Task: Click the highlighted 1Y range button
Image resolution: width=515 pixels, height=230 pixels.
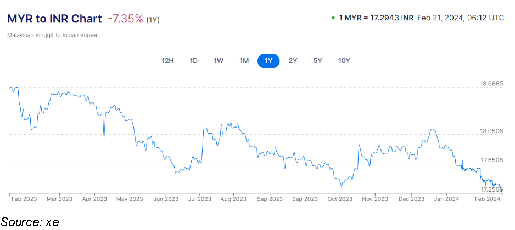Action: 268,61
